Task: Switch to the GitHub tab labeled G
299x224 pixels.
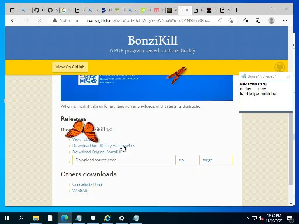Action: (x=39, y=10)
